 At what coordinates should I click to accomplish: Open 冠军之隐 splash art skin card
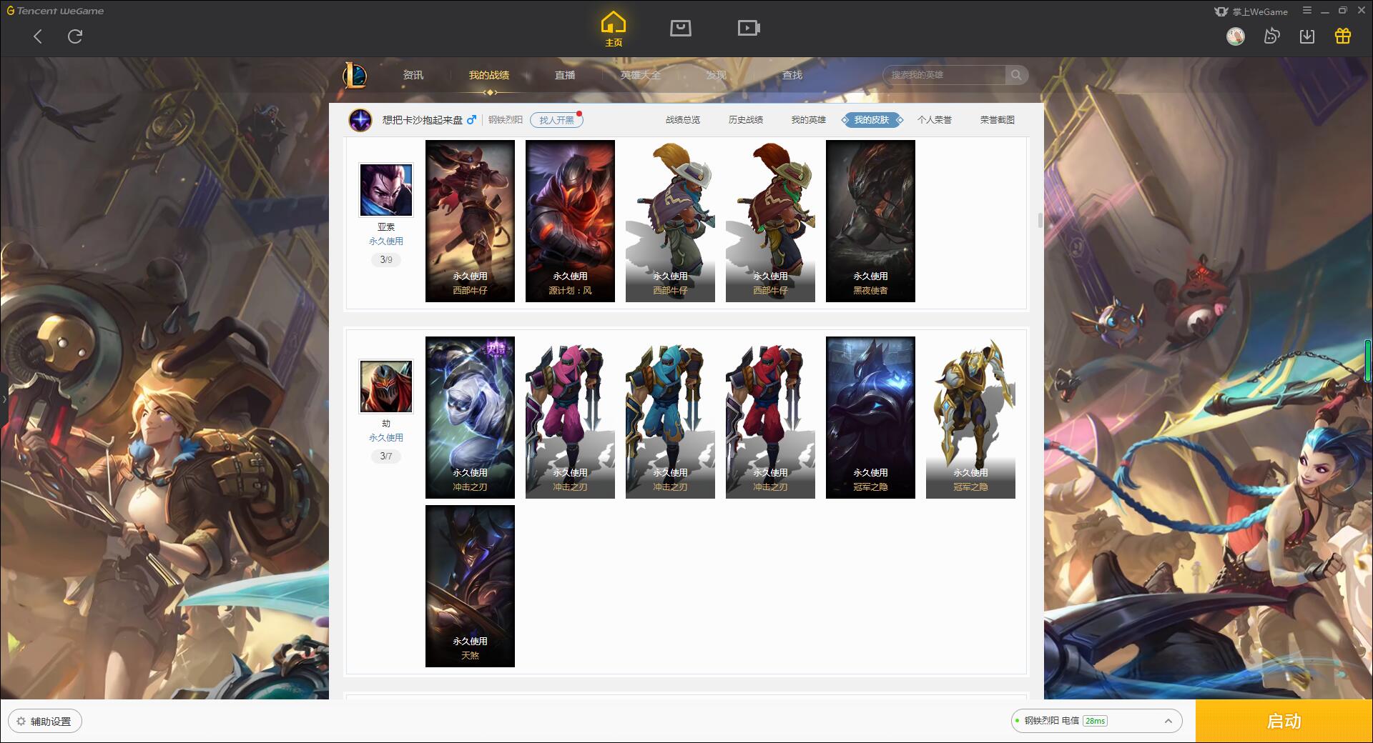pyautogui.click(x=870, y=417)
